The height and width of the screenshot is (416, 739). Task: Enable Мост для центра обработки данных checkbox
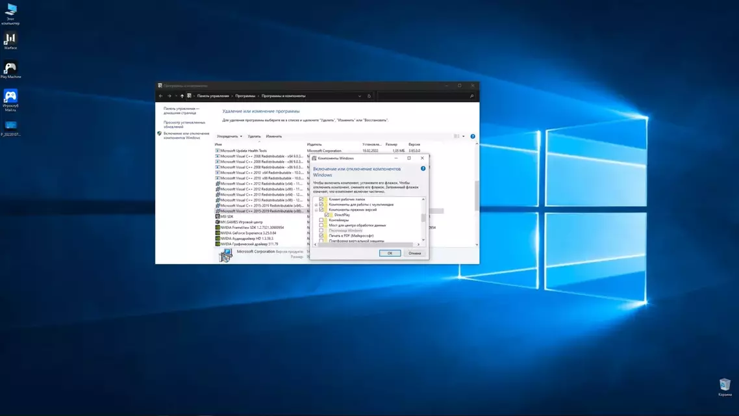coord(321,225)
